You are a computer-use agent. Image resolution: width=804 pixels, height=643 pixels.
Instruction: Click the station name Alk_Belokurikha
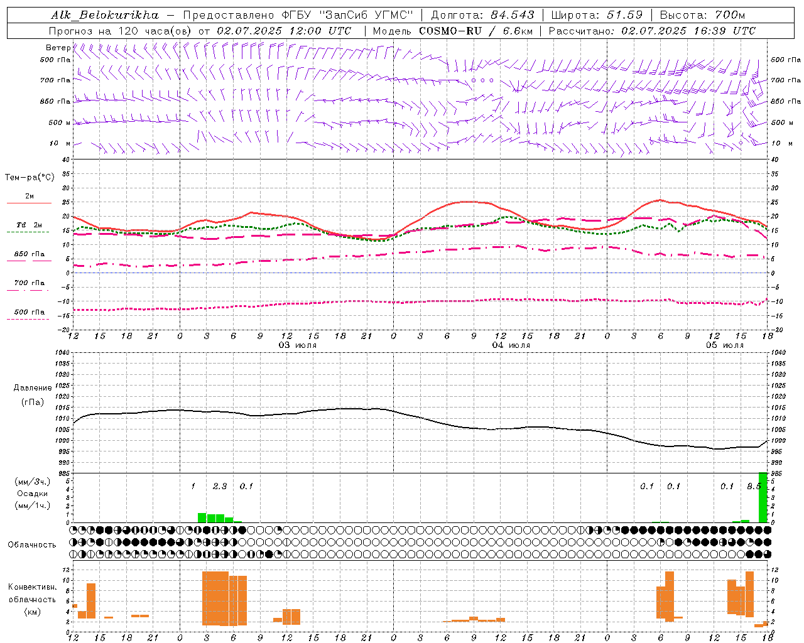click(105, 15)
